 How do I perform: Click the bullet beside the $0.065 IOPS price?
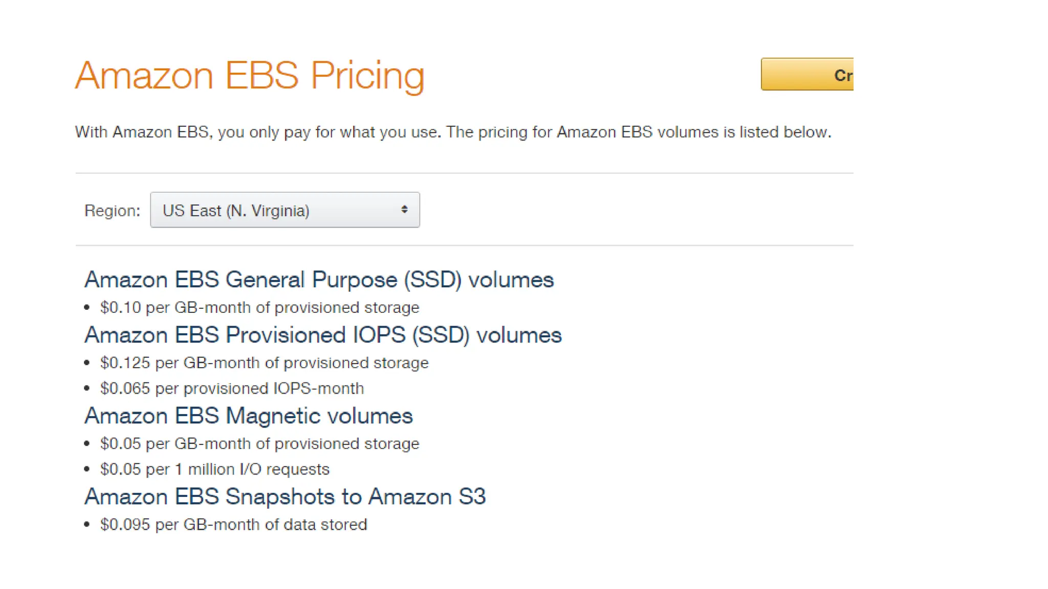(87, 389)
